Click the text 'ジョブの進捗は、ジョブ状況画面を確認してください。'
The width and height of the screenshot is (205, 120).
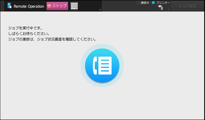(x=52, y=39)
